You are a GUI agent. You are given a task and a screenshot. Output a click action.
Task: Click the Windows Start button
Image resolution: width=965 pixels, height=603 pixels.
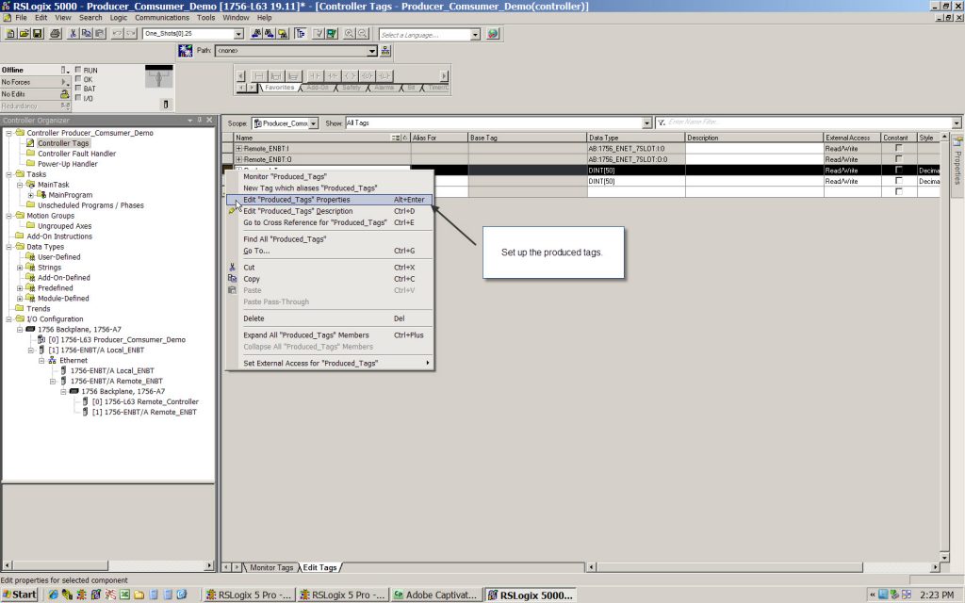tap(20, 595)
